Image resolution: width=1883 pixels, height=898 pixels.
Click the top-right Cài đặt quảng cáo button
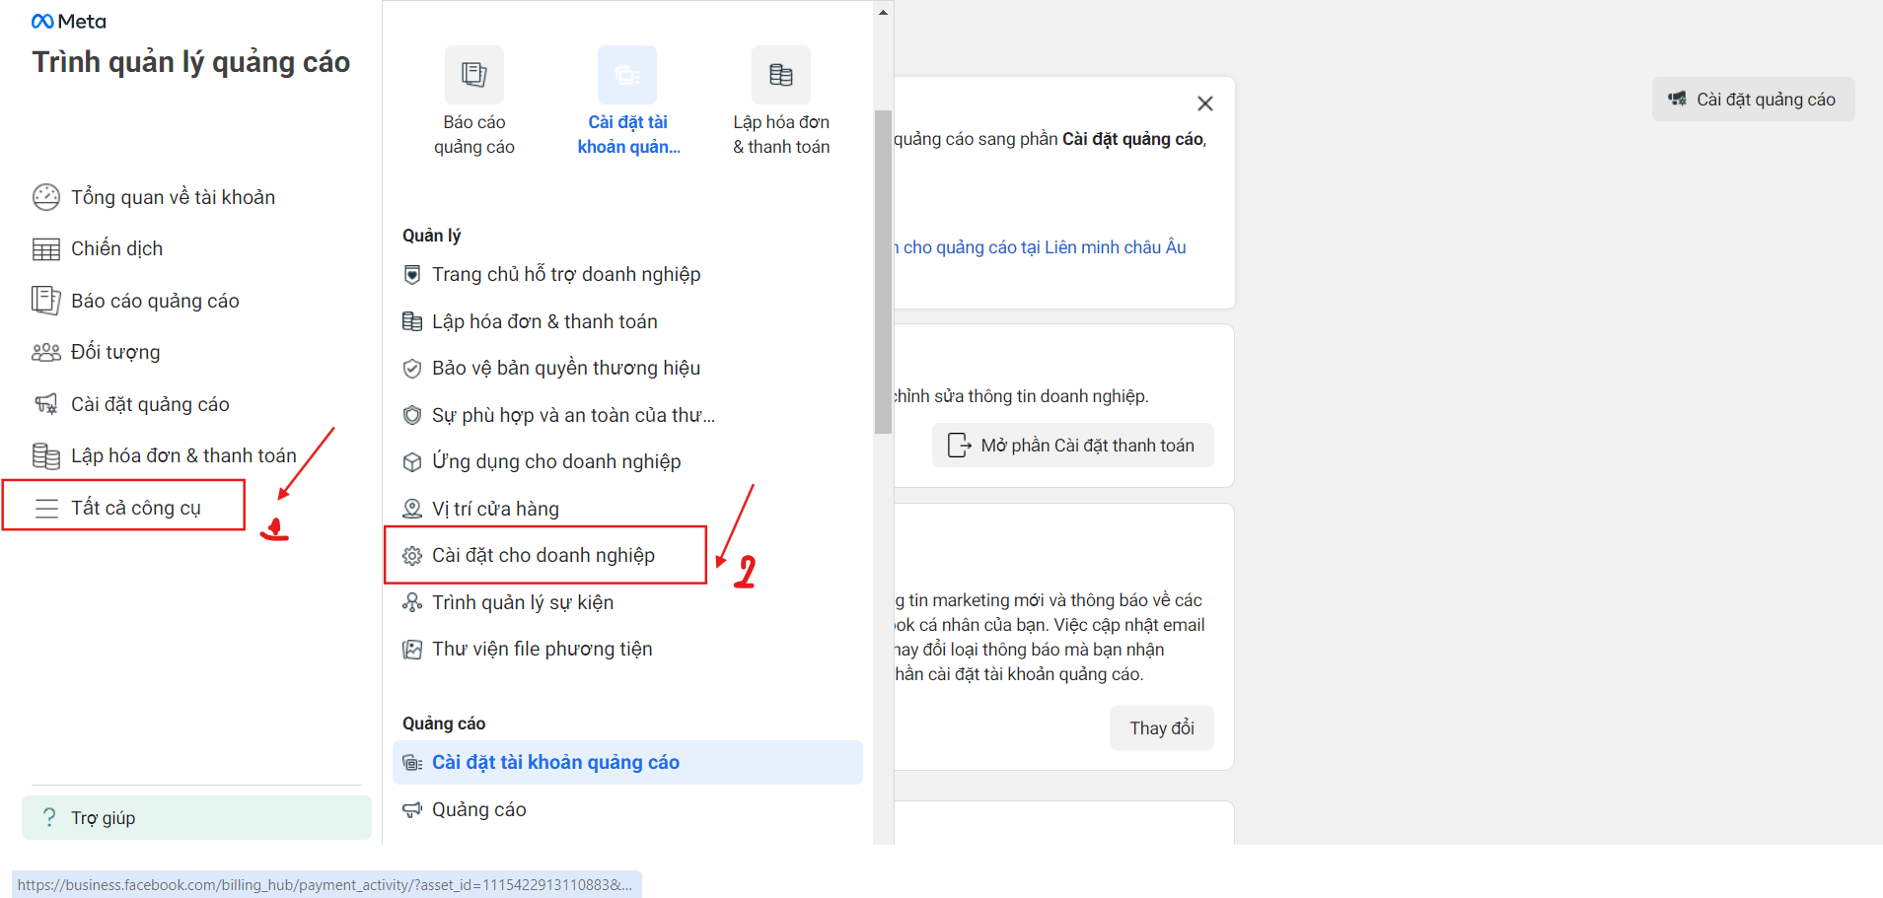[x=1753, y=100]
